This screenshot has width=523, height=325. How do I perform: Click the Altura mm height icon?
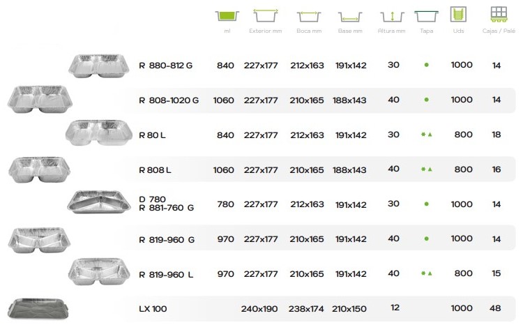pyautogui.click(x=392, y=16)
